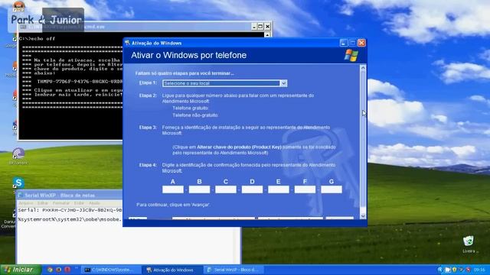Open the 'Selecione o seu local' dropdown
The height and width of the screenshot is (275, 490).
tap(283, 83)
